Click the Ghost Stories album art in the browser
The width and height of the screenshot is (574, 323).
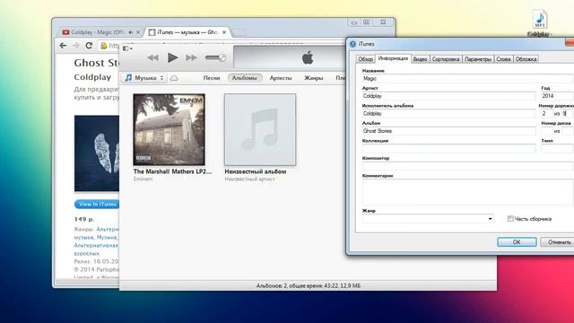97,153
